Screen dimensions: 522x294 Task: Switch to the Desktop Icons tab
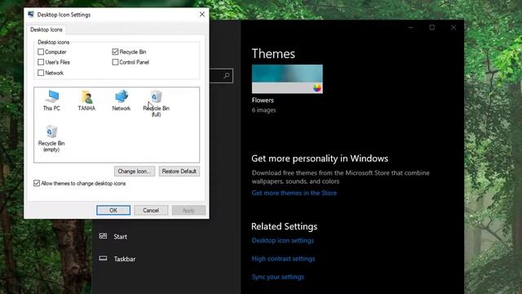click(46, 29)
